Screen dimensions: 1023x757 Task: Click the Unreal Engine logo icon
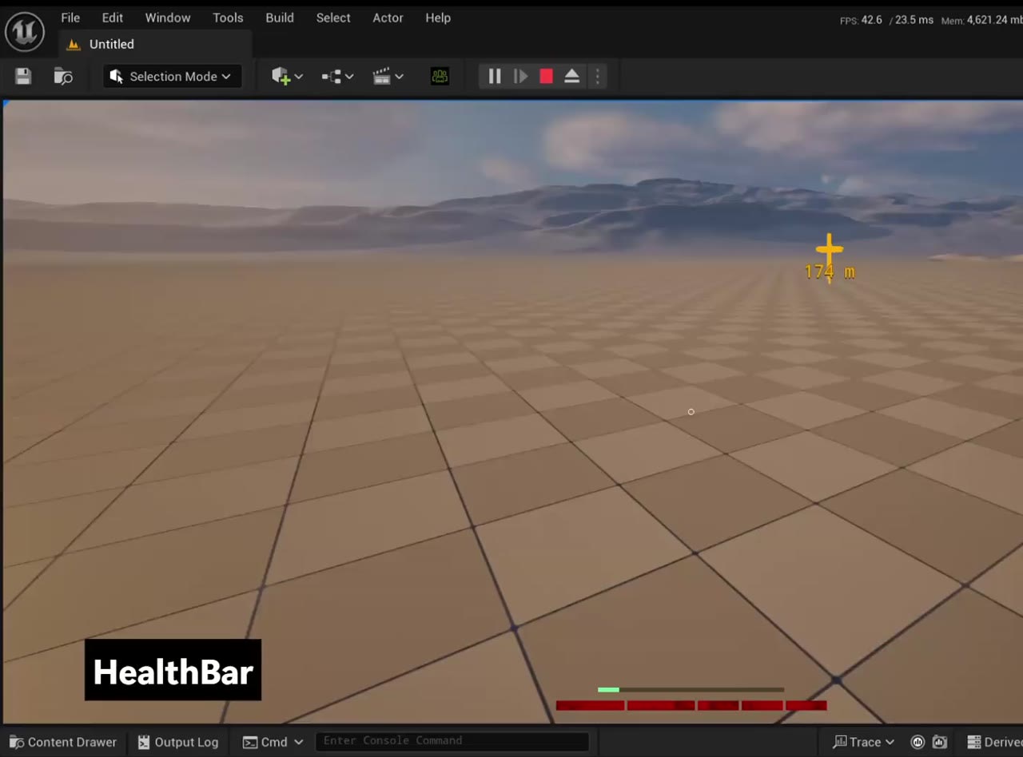24,32
